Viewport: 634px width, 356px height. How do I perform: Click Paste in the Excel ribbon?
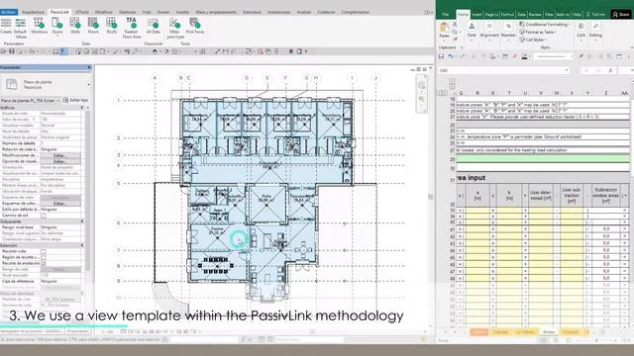445,31
